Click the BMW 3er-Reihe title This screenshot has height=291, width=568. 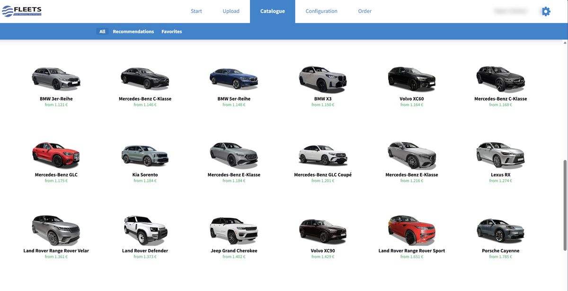56,99
